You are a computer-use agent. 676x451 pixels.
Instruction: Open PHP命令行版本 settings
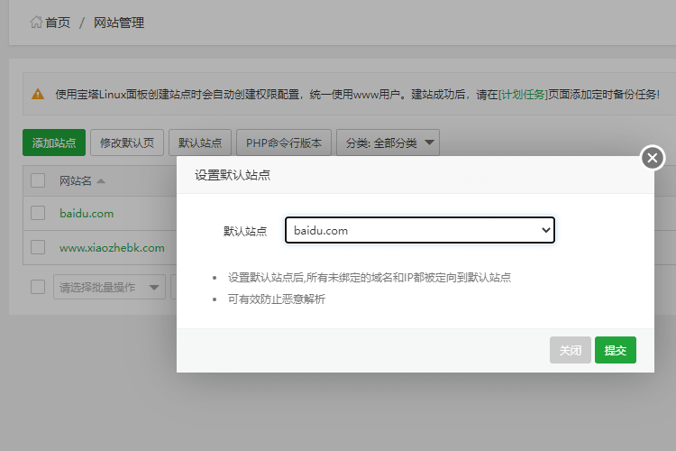click(284, 143)
